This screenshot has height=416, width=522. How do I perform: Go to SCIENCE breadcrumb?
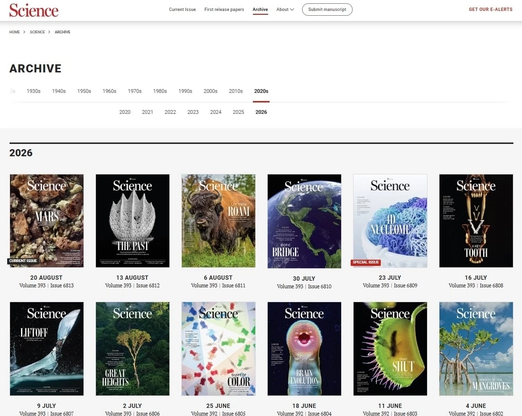pyautogui.click(x=37, y=32)
